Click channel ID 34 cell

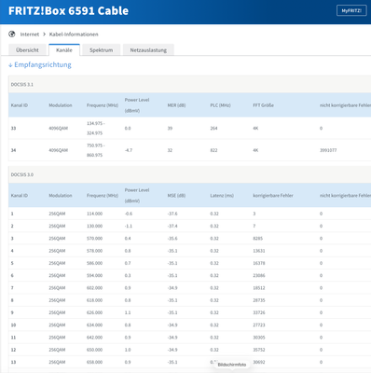click(x=13, y=150)
